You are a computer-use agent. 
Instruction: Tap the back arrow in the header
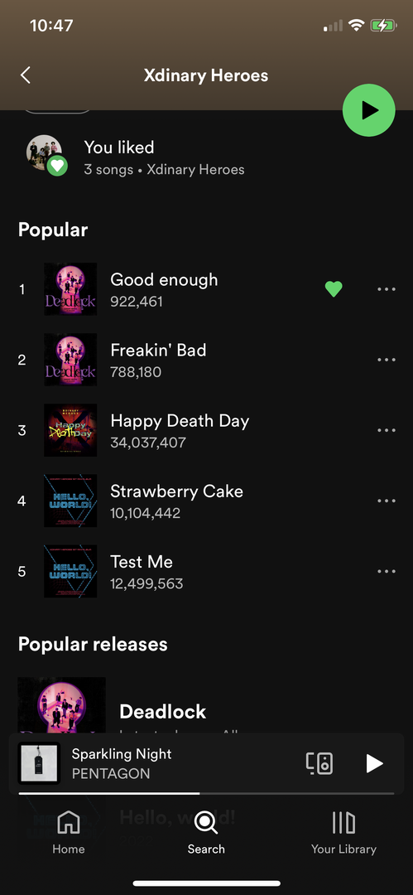(25, 75)
